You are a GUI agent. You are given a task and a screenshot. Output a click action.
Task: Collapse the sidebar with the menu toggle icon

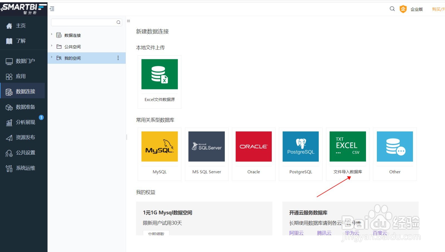(52, 9)
